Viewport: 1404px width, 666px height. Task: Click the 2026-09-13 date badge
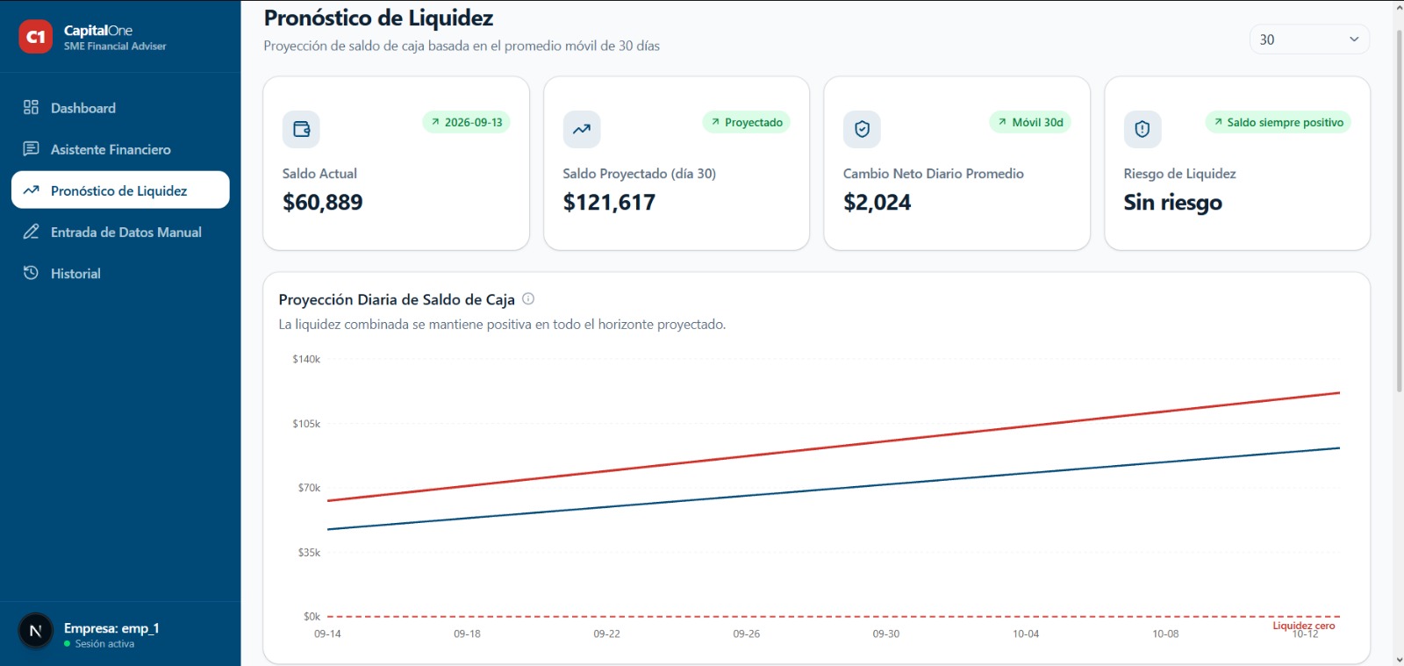(x=467, y=122)
